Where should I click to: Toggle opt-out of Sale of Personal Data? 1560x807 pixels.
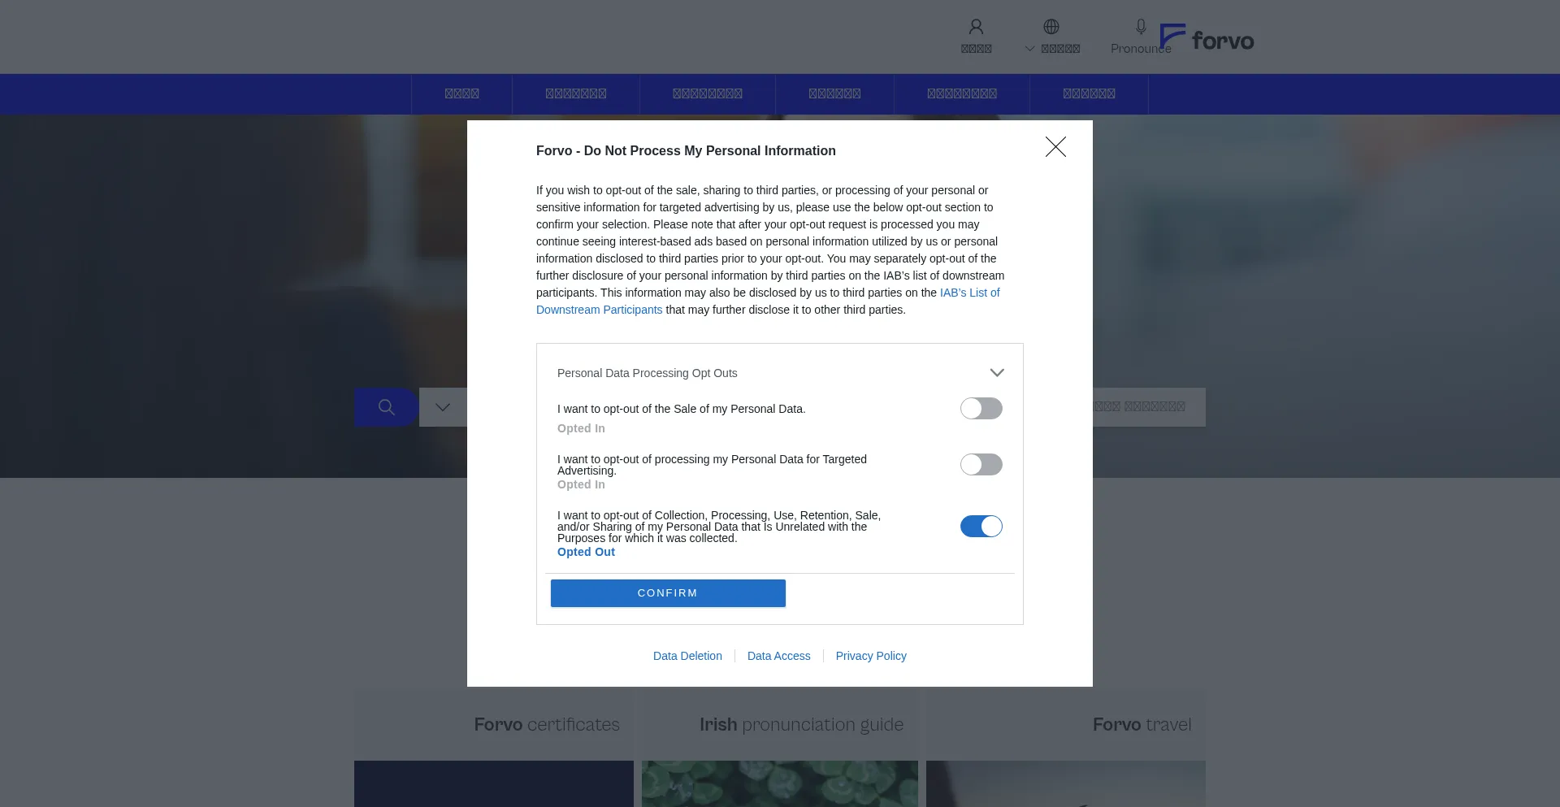click(x=981, y=408)
